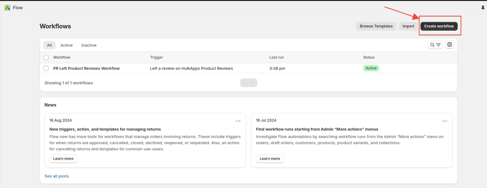Image resolution: width=487 pixels, height=188 pixels.
Task: Click the pin icon in top bar
Action: (x=483, y=7)
